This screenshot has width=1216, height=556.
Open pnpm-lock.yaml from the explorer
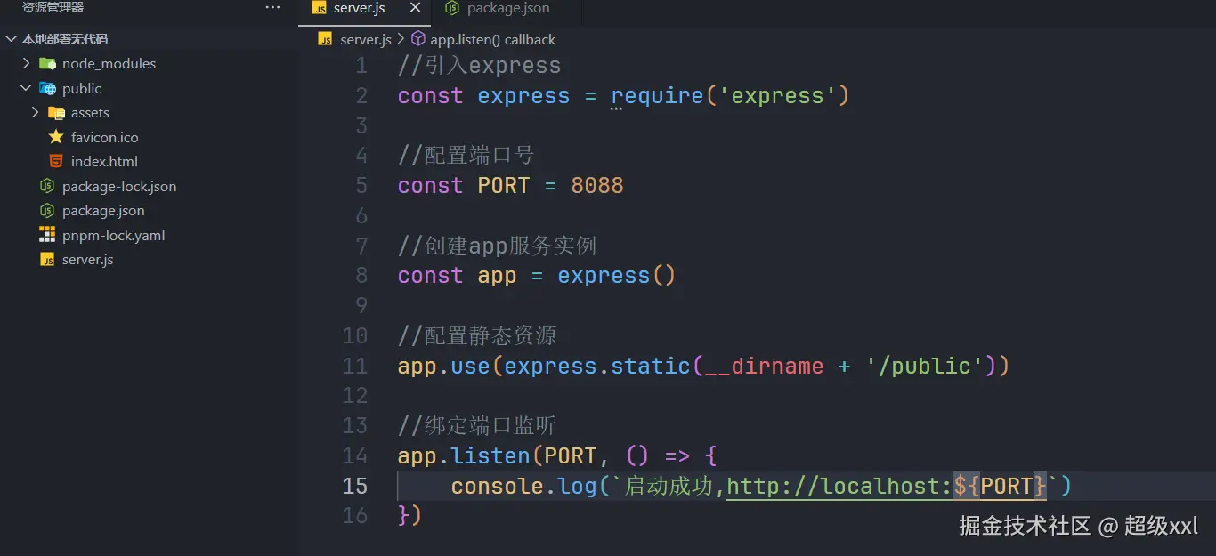pyautogui.click(x=114, y=235)
